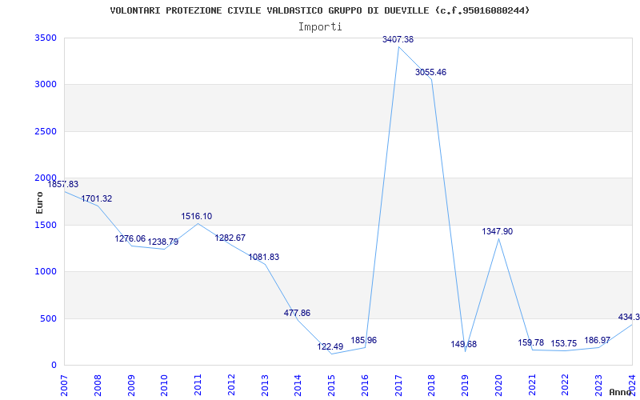The height and width of the screenshot is (400, 640).
Task: Click the 2010 year label
Action: tap(165, 385)
